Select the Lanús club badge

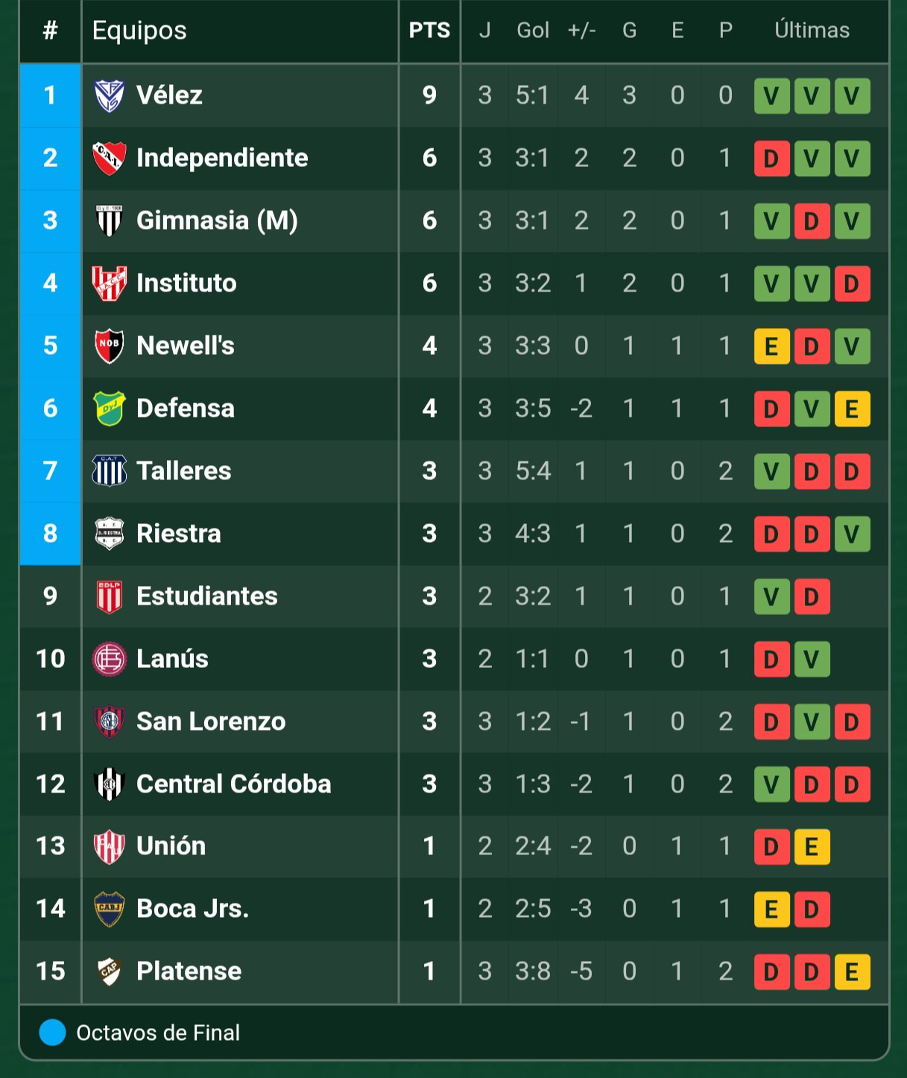click(x=110, y=659)
